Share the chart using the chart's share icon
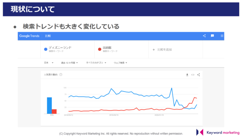This screenshot has height=136, width=242. [x=198, y=75]
